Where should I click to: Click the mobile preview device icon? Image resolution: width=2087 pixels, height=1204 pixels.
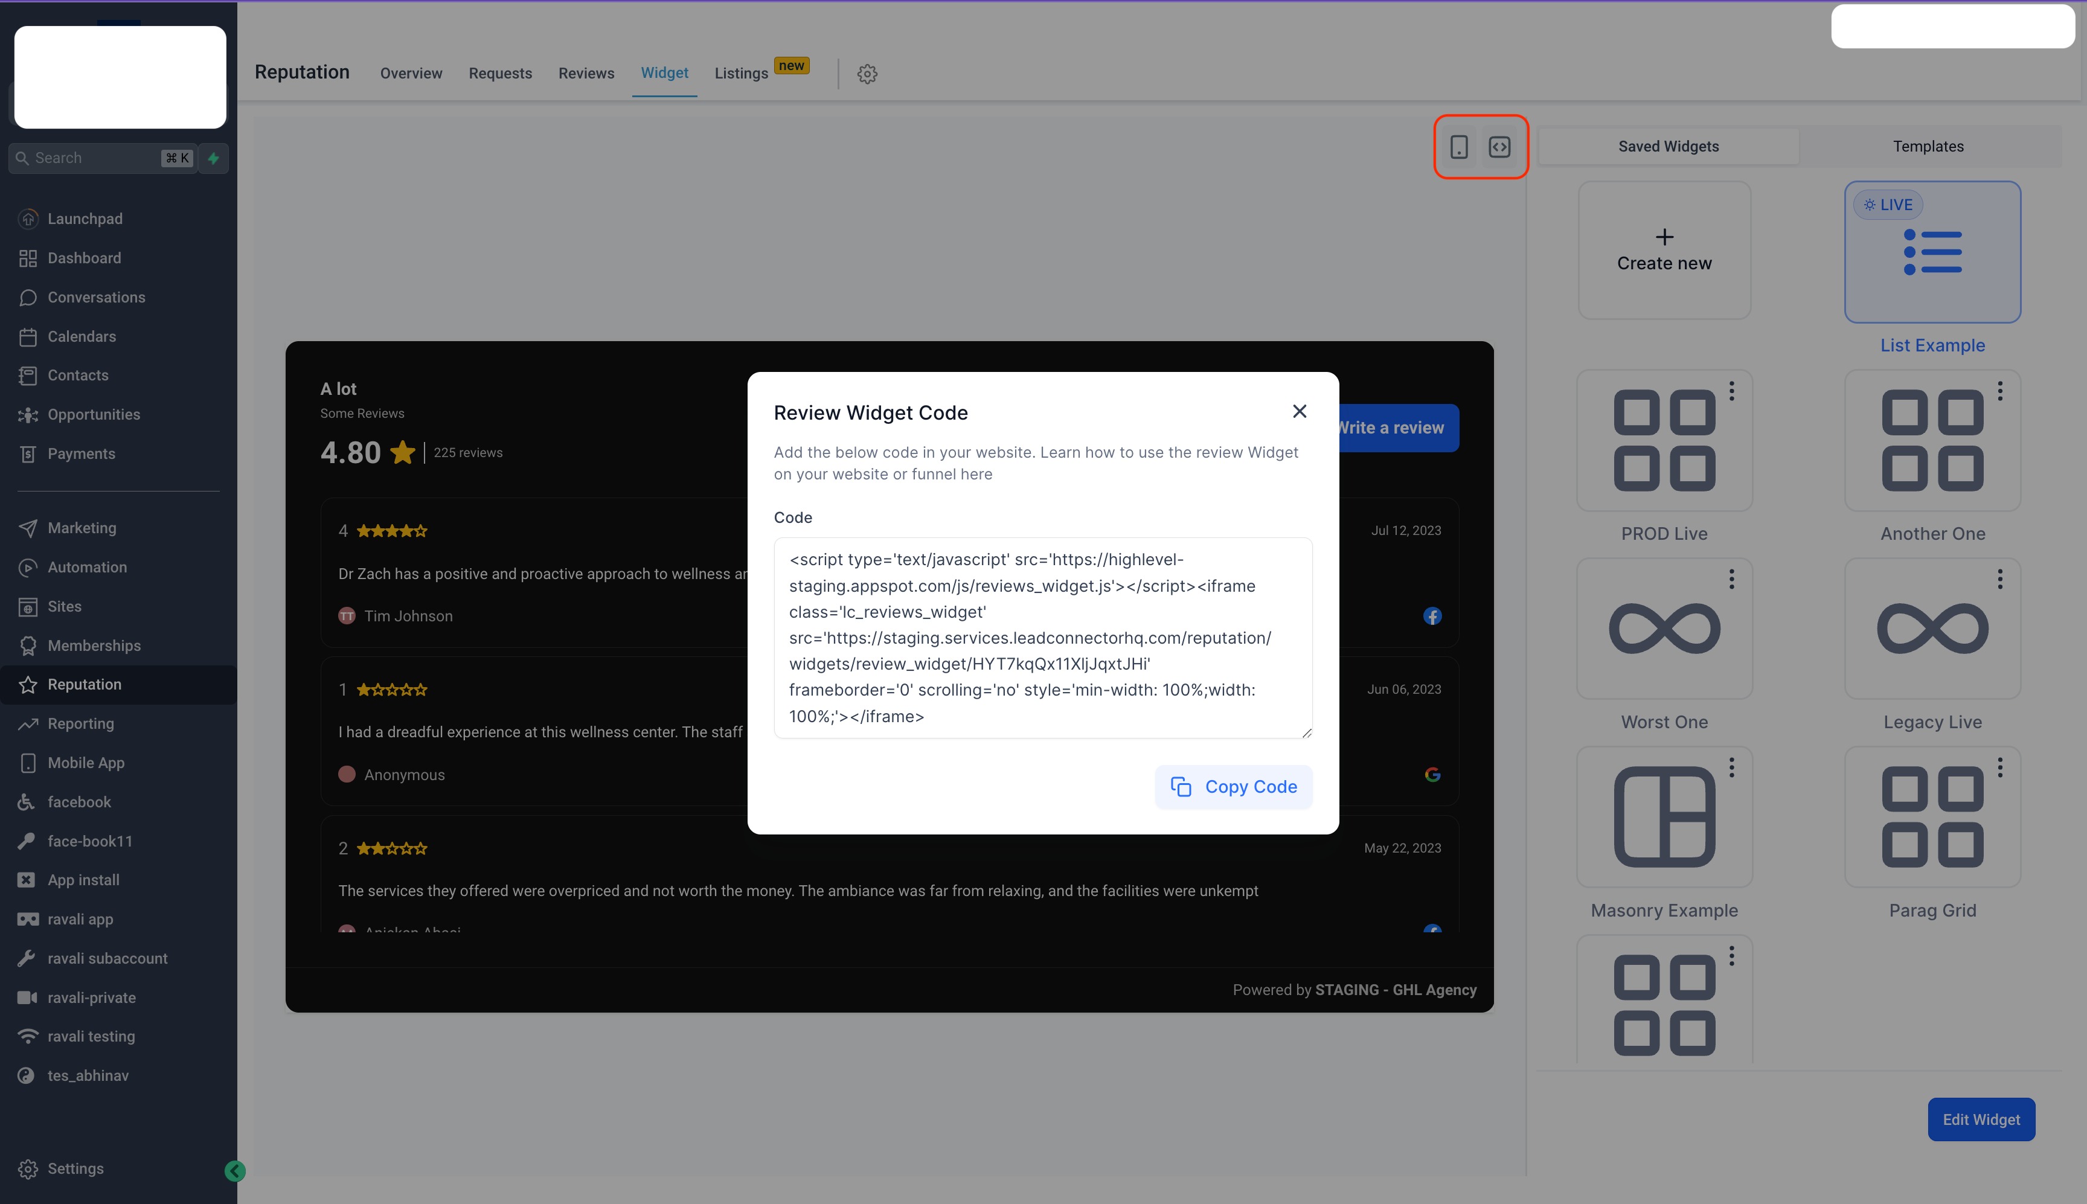(1458, 147)
